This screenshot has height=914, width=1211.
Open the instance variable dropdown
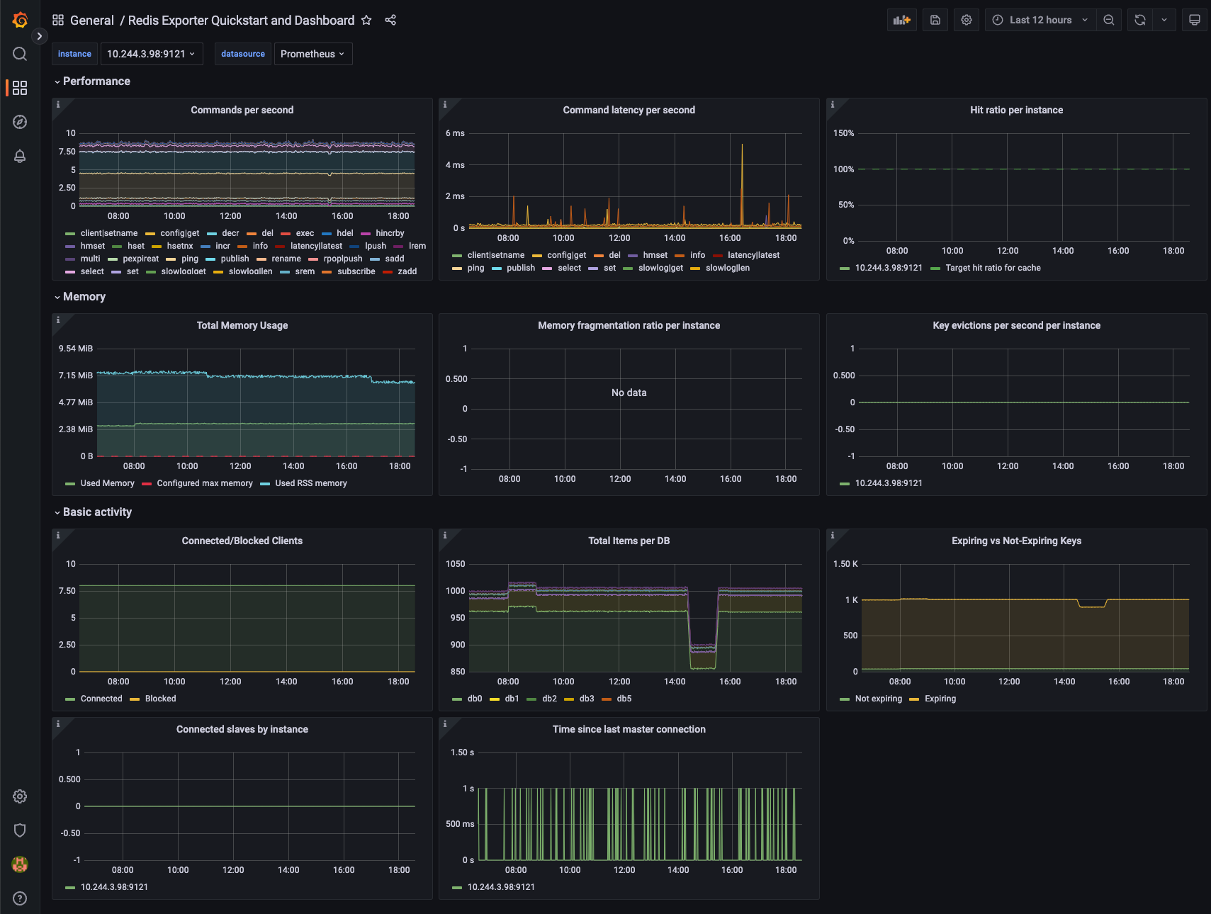tap(152, 54)
